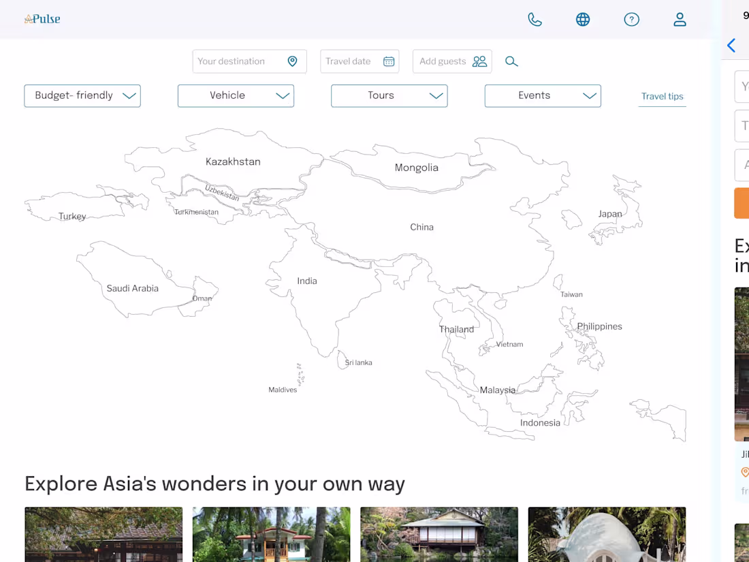Click the orange button in the right sidebar
This screenshot has height=562, width=749.
(742, 203)
